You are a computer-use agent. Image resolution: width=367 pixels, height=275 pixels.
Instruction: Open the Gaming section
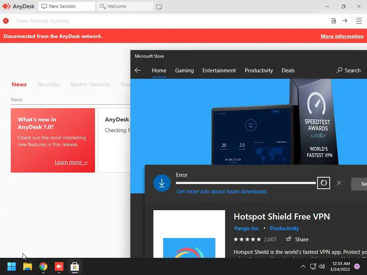coord(185,71)
